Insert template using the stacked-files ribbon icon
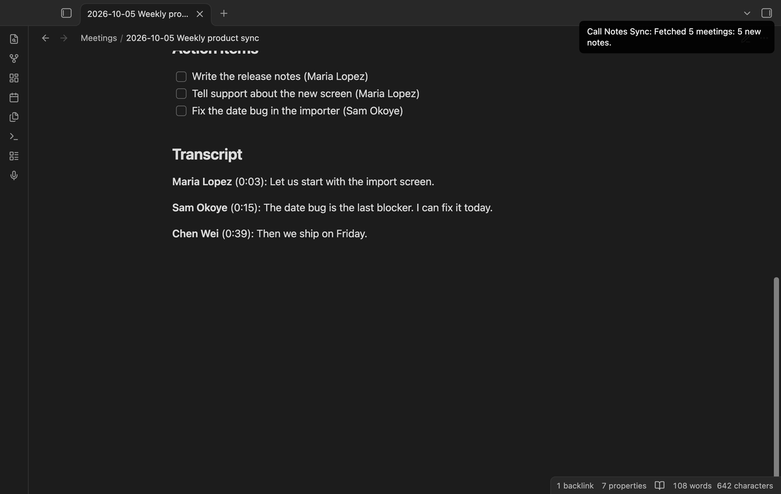This screenshot has height=494, width=781. pos(14,117)
